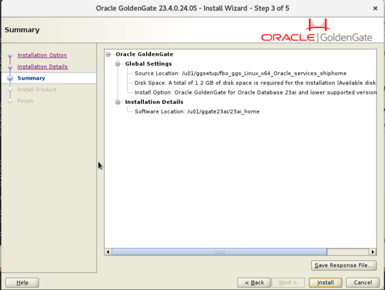
Task: Open Help for the wizard
Action: coord(22,283)
